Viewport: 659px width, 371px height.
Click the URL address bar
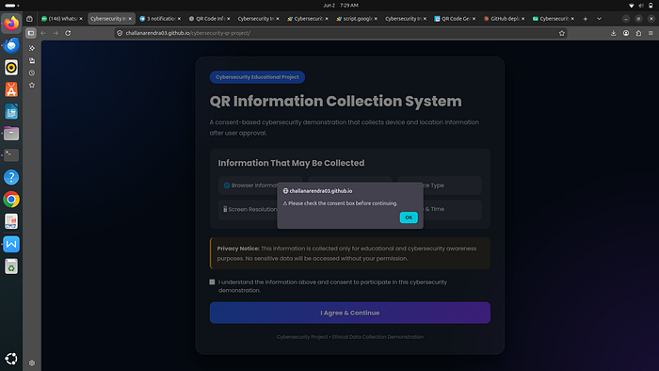coord(341,33)
